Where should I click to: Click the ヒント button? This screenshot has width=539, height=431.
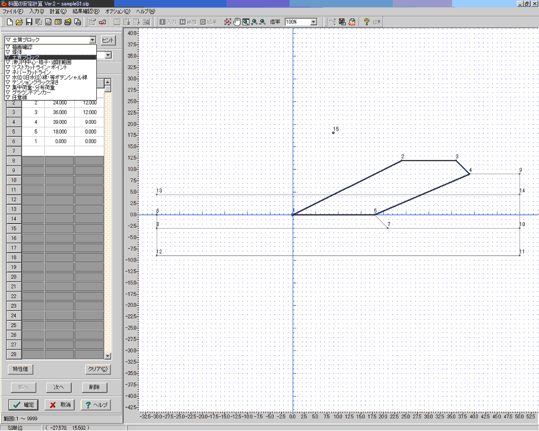tap(108, 40)
